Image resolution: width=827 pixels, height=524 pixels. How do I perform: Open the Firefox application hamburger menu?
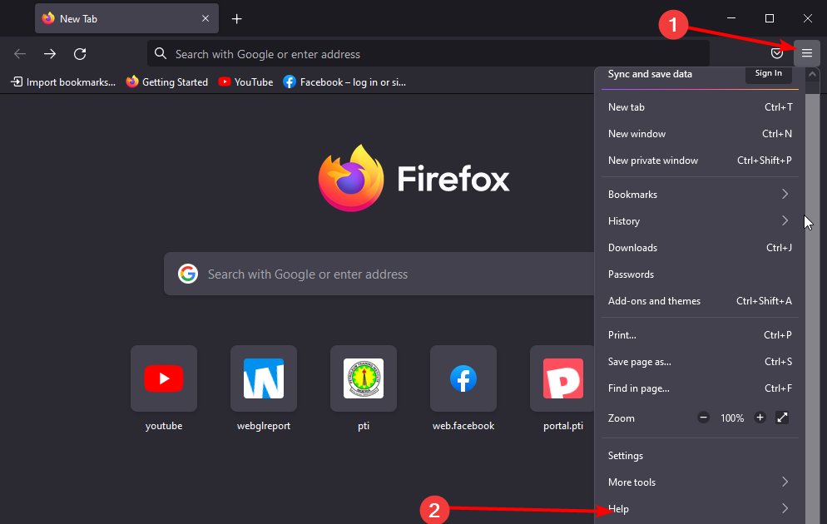(x=806, y=52)
